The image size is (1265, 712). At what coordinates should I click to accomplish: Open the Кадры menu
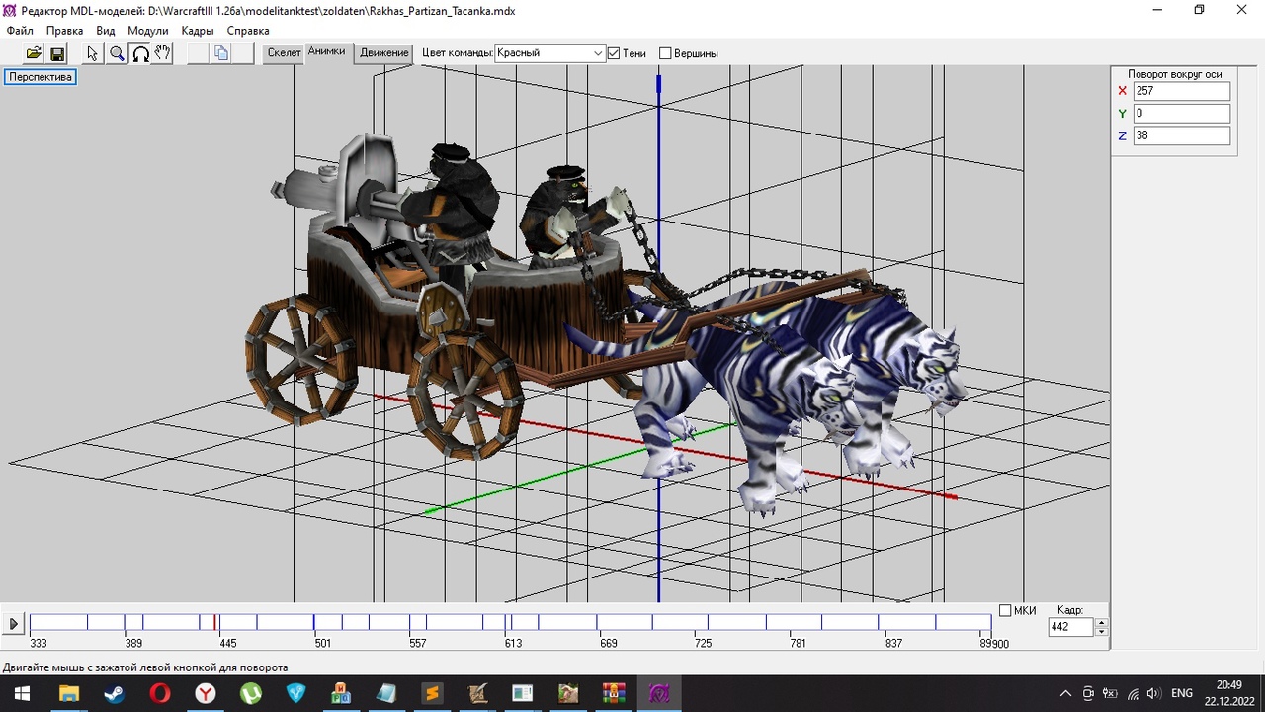(x=198, y=31)
